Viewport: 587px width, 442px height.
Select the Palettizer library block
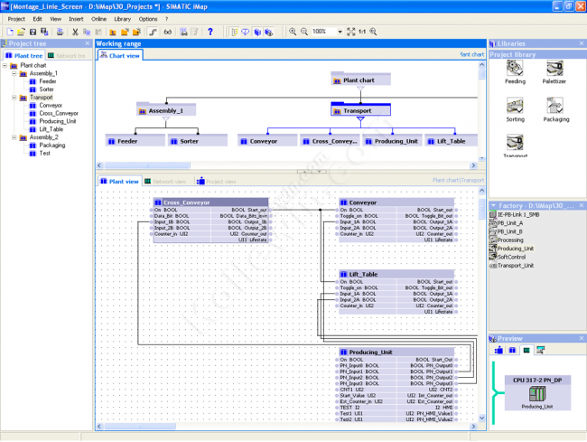556,68
